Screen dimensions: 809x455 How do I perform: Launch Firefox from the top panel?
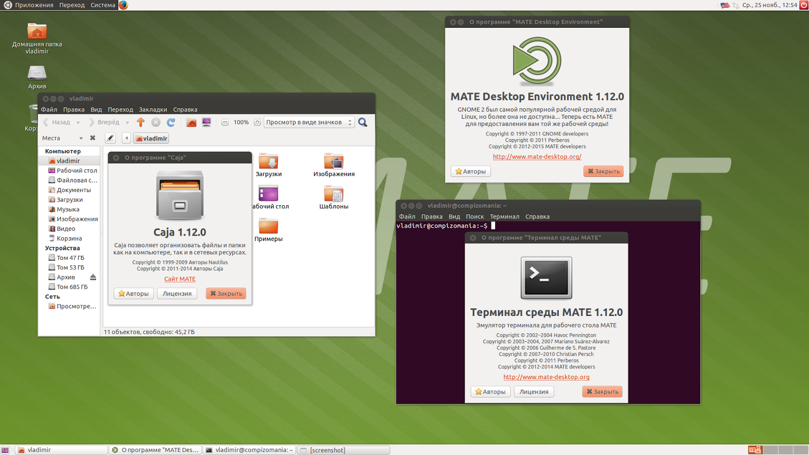(x=123, y=5)
